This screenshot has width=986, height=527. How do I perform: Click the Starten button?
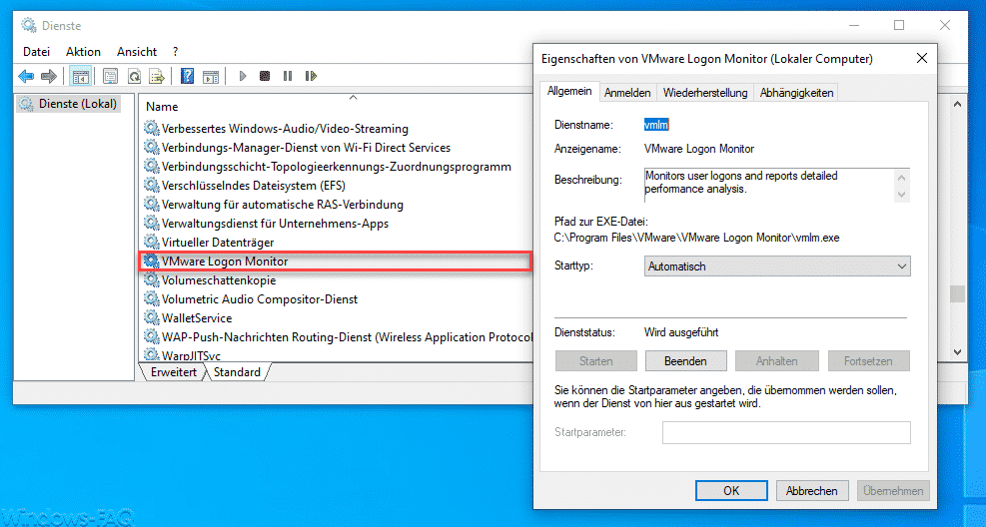[596, 361]
